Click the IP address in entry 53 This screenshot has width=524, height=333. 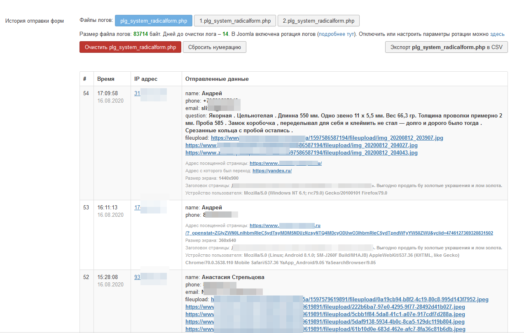tap(138, 208)
